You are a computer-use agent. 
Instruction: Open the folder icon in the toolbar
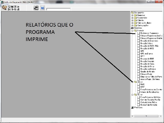[x=4, y=8]
